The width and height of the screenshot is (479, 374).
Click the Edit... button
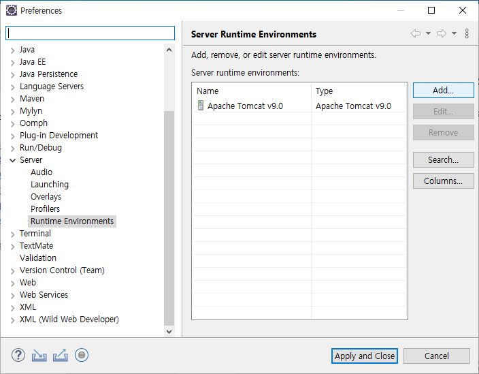pos(443,111)
